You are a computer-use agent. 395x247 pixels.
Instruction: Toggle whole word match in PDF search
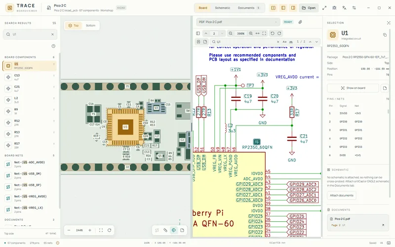[291, 42]
